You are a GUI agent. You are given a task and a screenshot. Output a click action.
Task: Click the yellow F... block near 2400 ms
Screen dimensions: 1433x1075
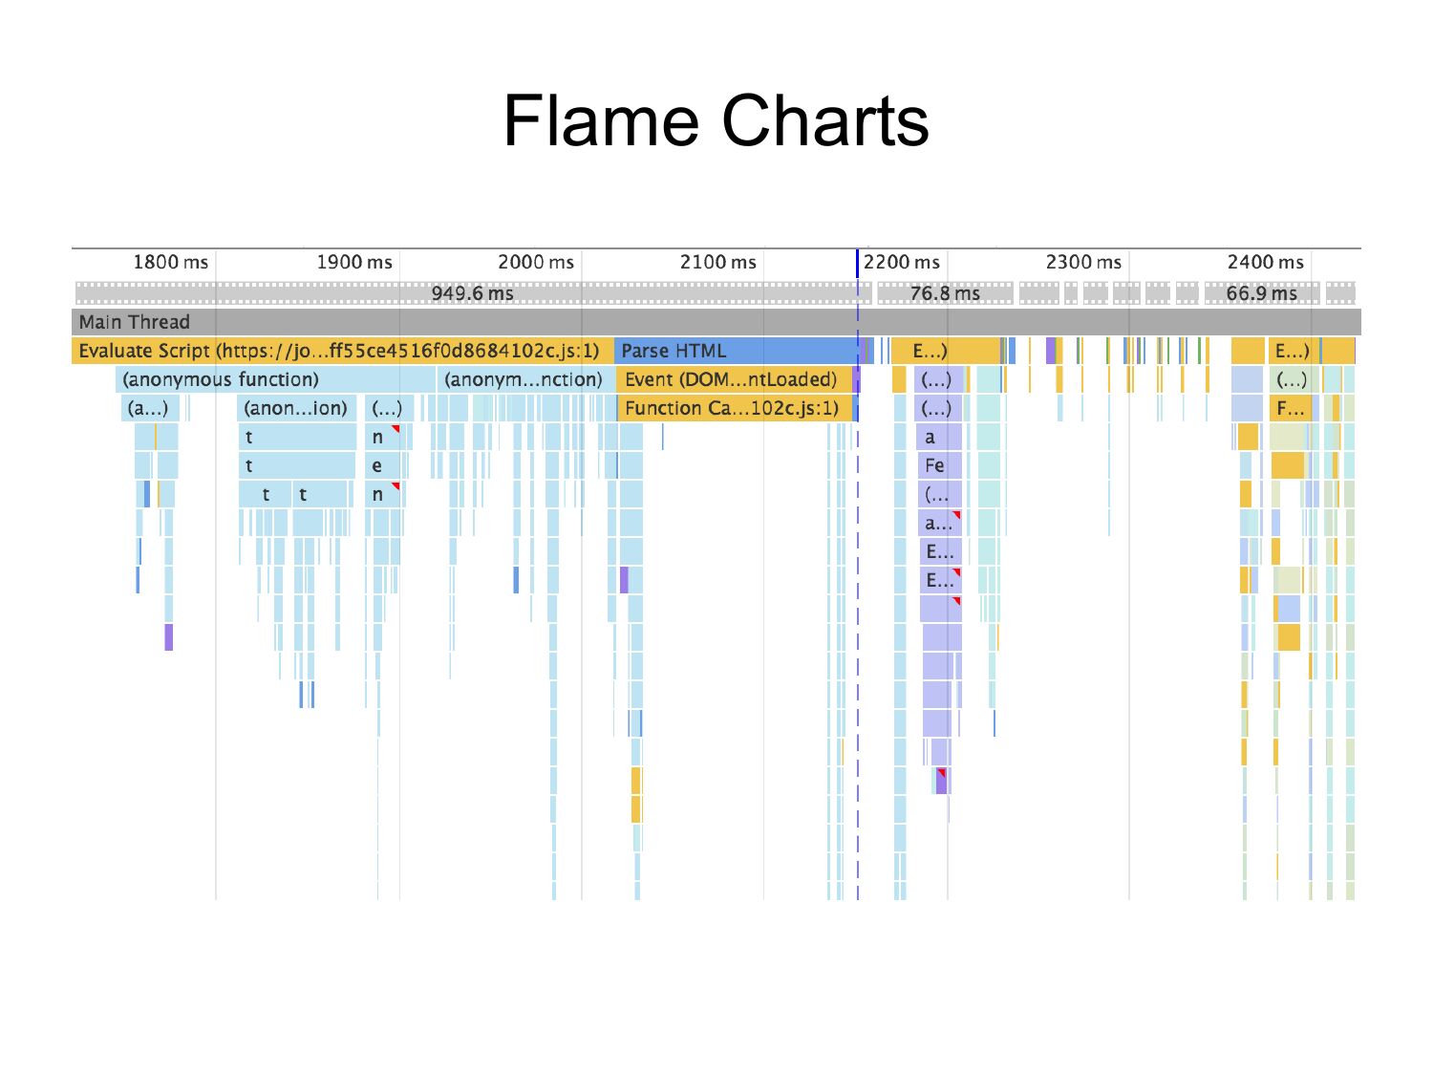coord(1290,408)
